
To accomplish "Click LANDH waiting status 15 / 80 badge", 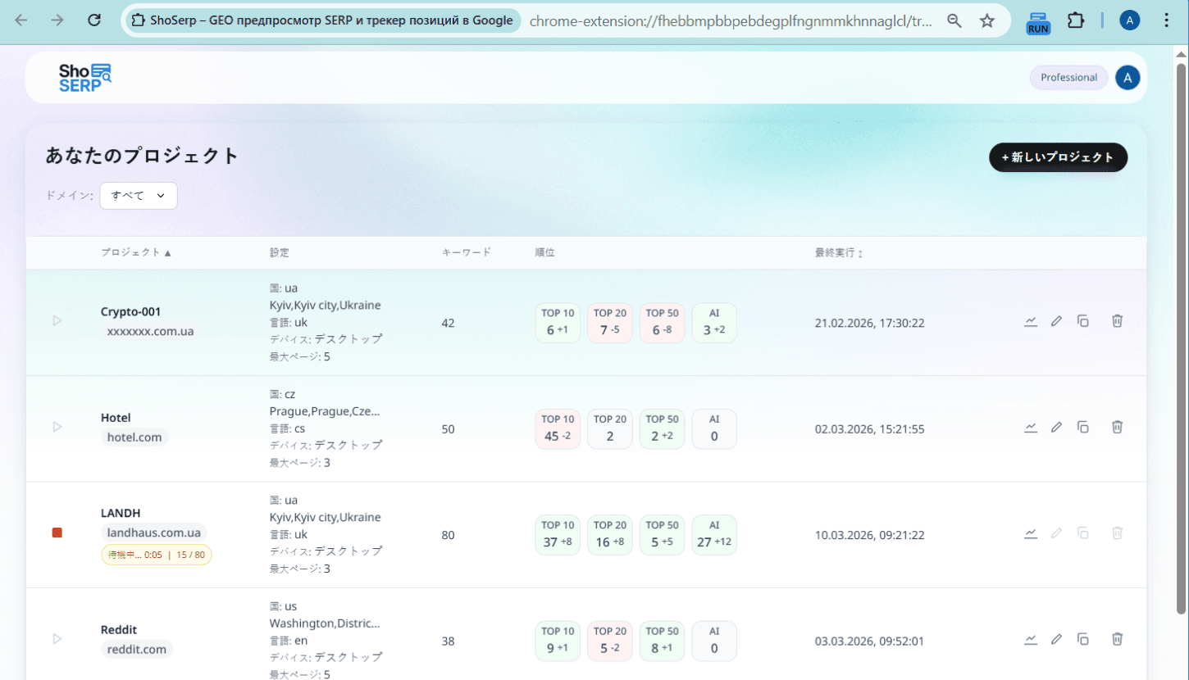I will coord(157,555).
